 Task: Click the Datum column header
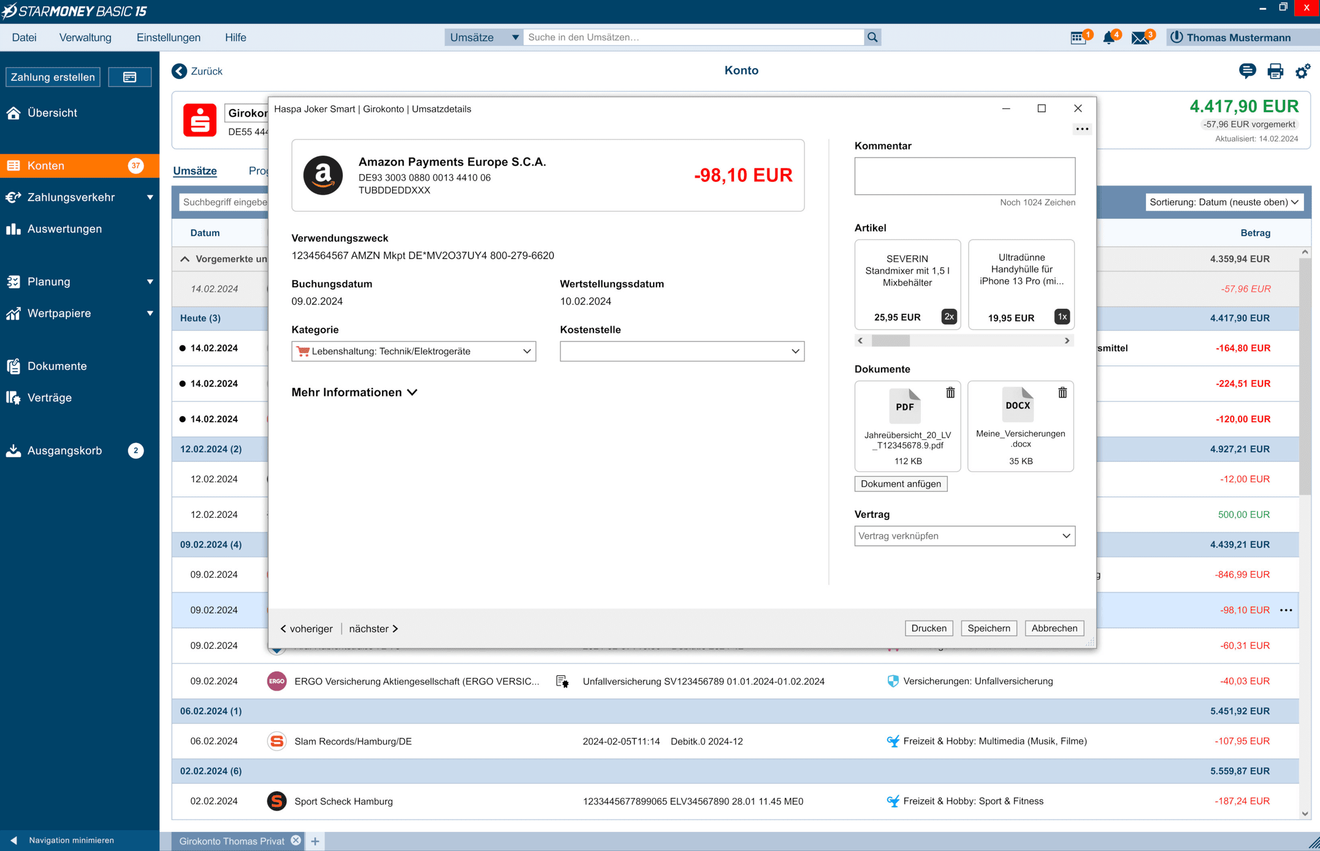point(205,233)
